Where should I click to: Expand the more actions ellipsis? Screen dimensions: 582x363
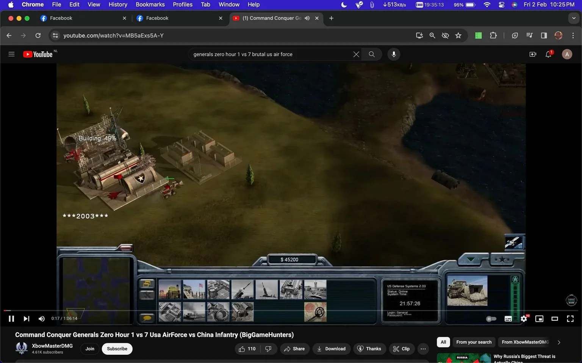(x=423, y=349)
